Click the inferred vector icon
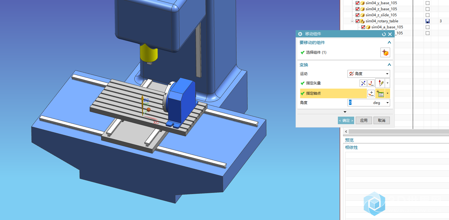The width and height of the screenshot is (449, 220). [380, 83]
